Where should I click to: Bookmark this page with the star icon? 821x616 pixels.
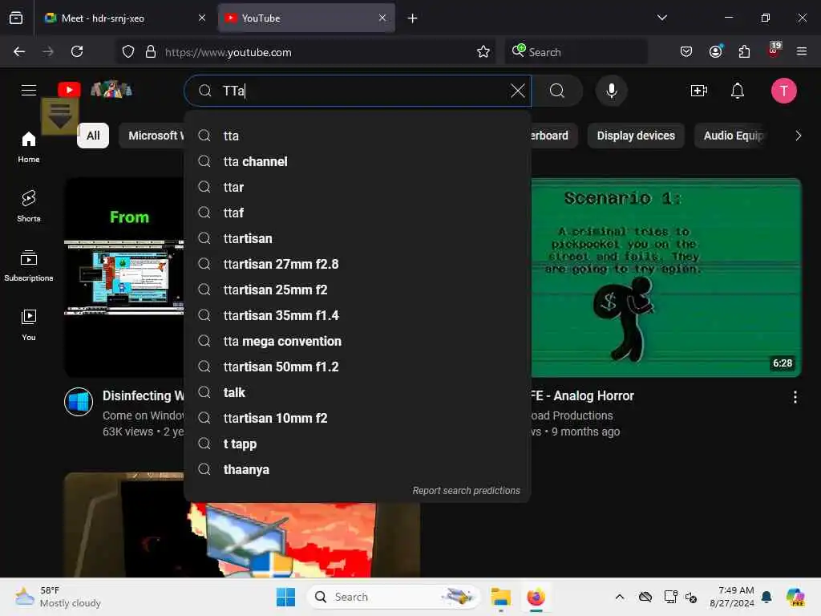click(483, 51)
